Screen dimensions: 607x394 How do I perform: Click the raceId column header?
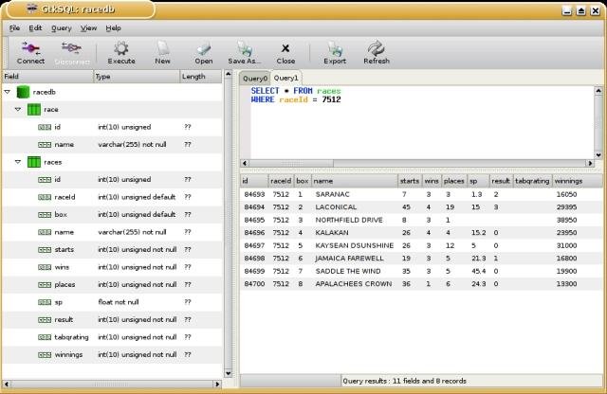click(280, 180)
